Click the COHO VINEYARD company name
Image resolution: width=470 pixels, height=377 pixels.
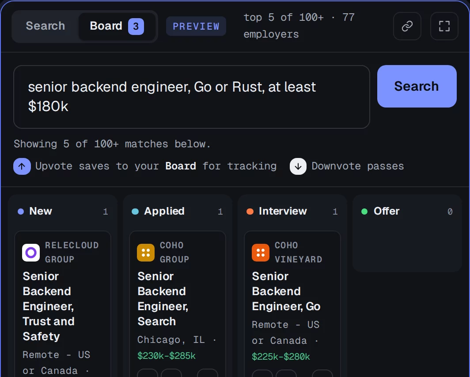coord(298,252)
